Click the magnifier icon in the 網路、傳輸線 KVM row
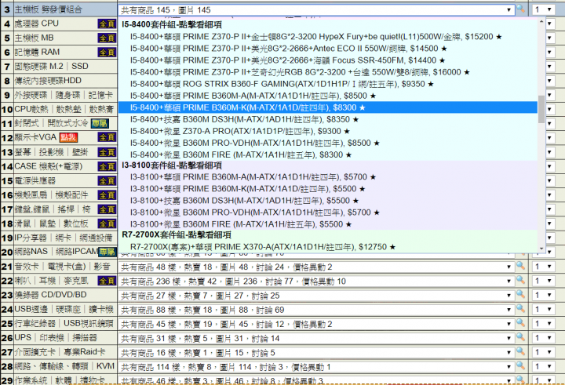This screenshot has width=565, height=385. [x=521, y=365]
